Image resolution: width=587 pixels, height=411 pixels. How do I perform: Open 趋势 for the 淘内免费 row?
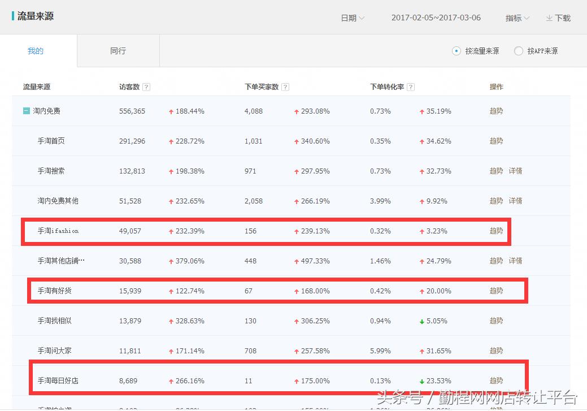pos(496,111)
